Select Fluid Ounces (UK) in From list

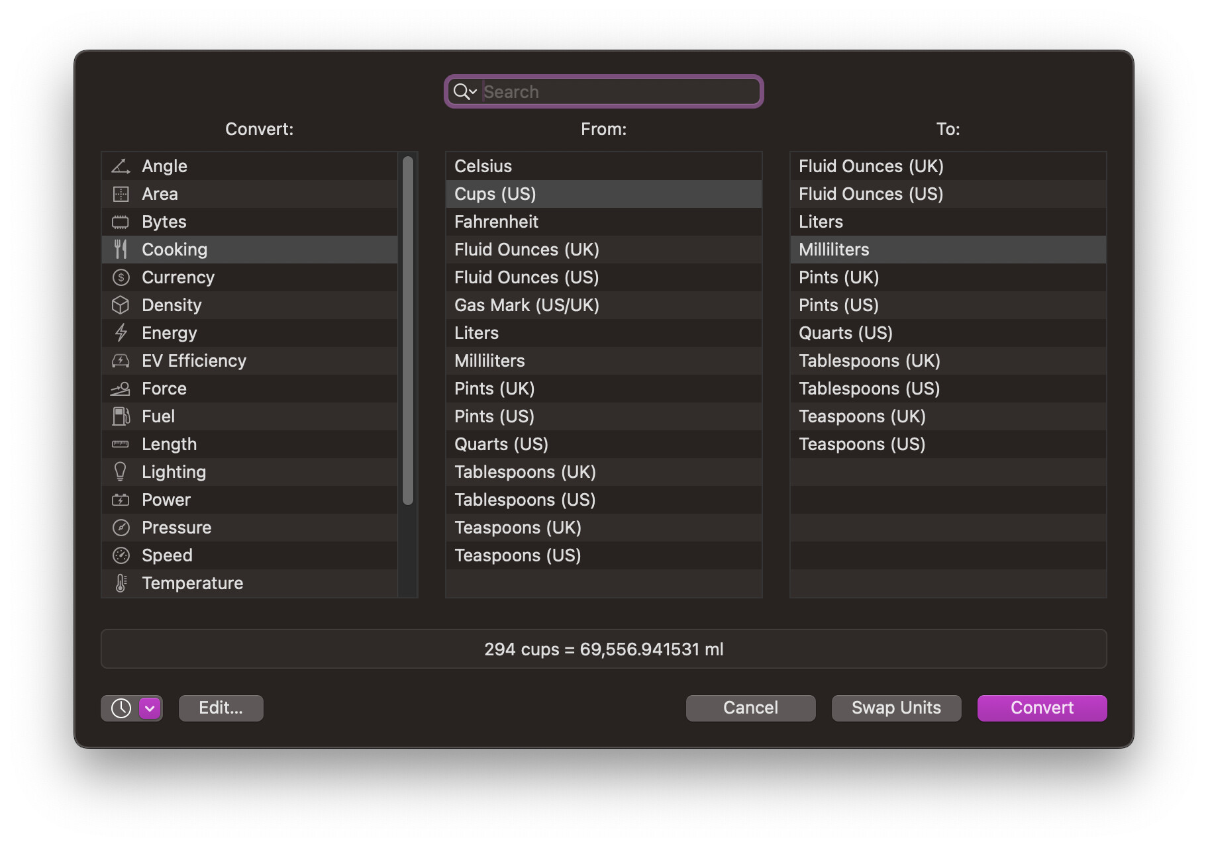(x=604, y=250)
